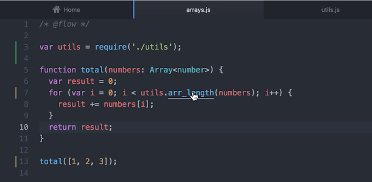Click 'utils' identifier on line 7

pos(152,93)
